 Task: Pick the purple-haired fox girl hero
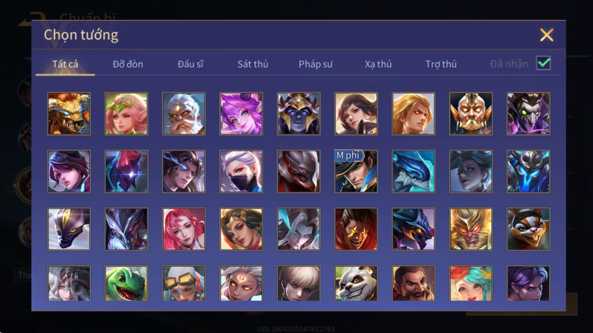point(241,113)
